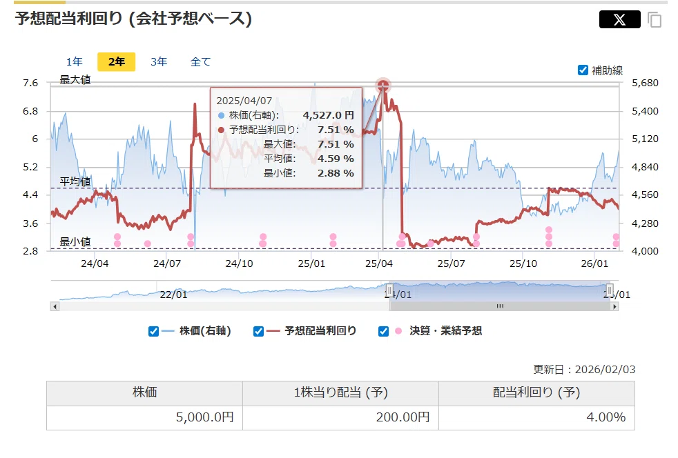Select the 2年 range tab

116,62
